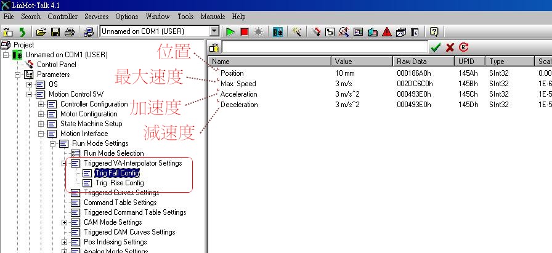Screen dimensions: 552x253
Task: Select the Max. Speed parameter row
Action: tap(380, 84)
